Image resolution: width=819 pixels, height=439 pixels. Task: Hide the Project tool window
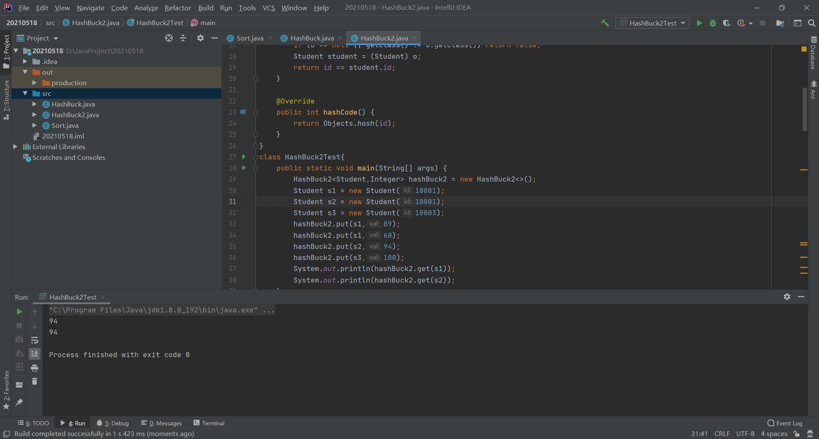click(215, 38)
